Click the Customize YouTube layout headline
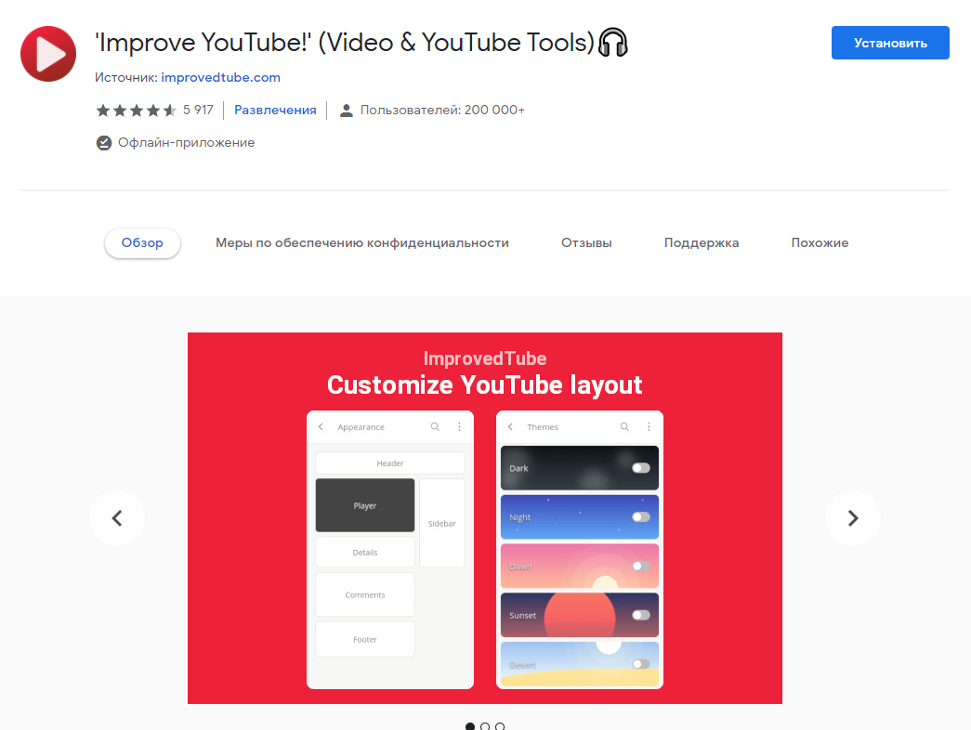This screenshot has width=971, height=730. coord(485,385)
